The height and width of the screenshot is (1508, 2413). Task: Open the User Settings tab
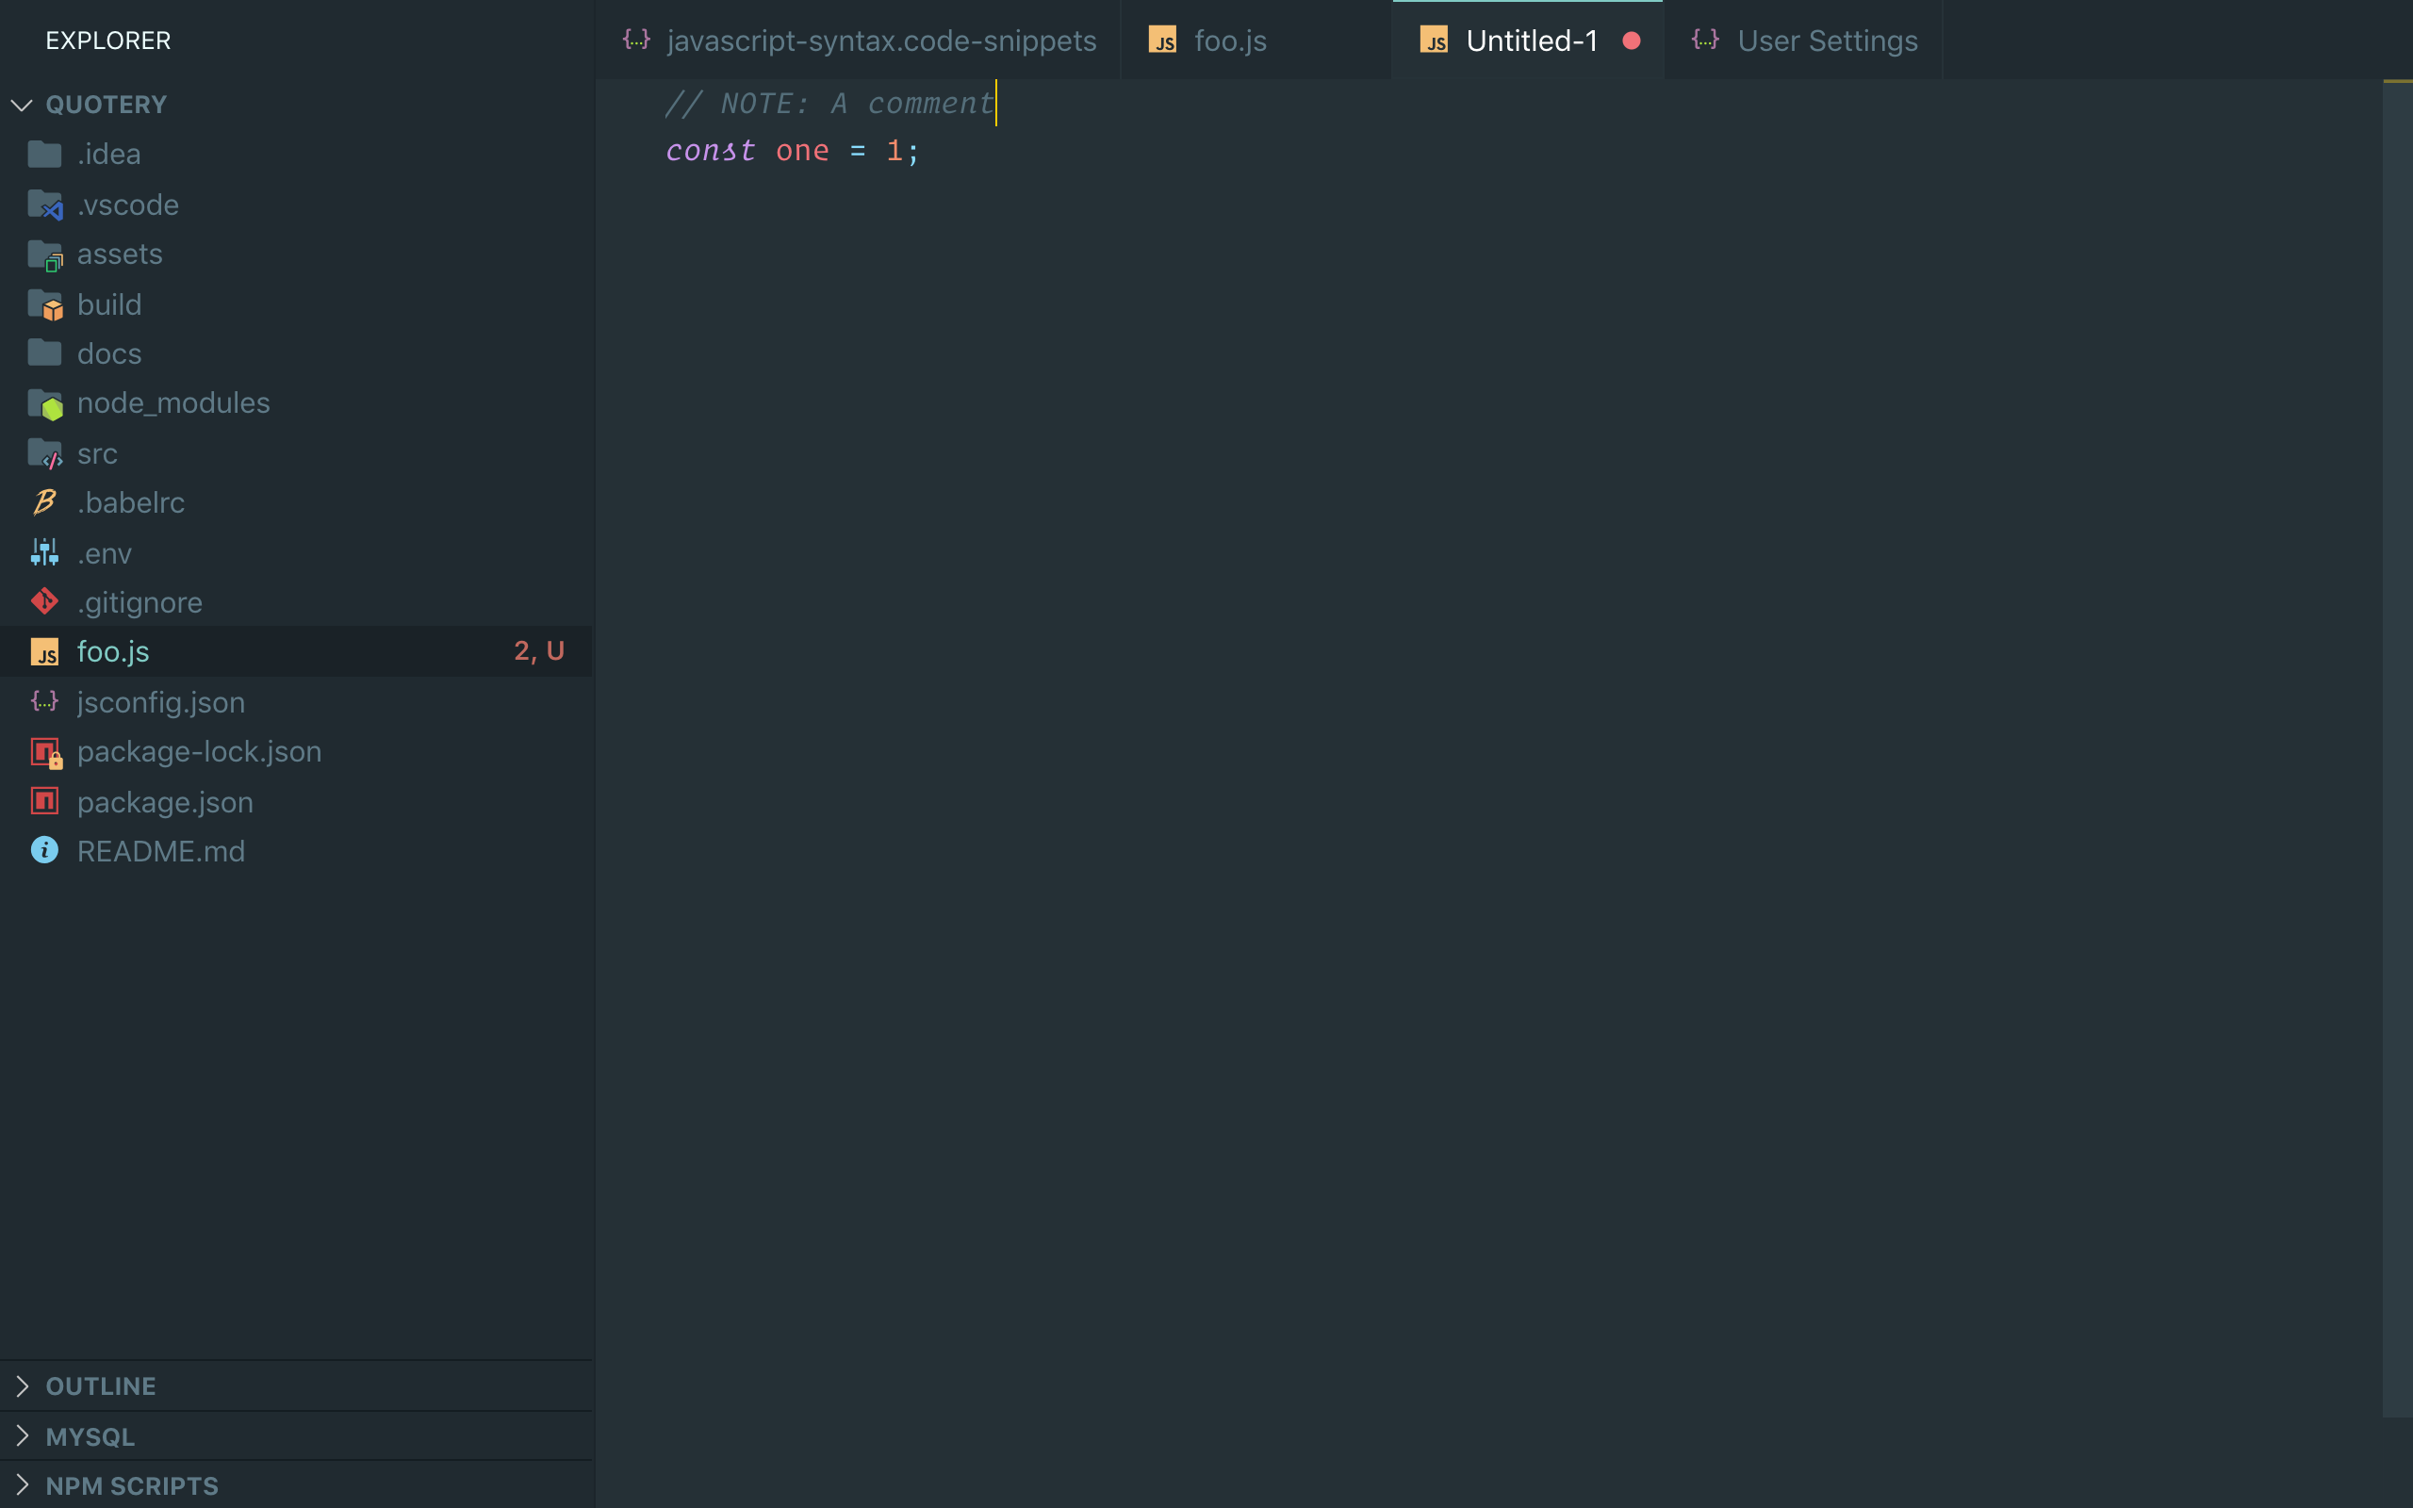[x=1803, y=40]
